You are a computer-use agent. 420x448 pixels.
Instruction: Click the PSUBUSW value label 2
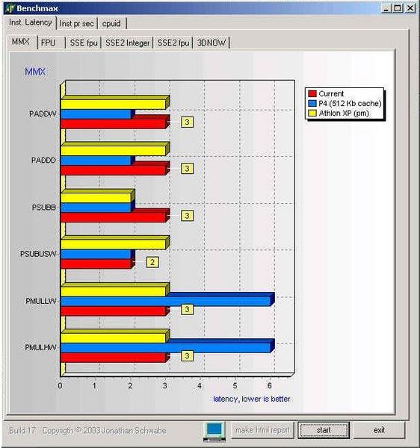click(x=152, y=262)
